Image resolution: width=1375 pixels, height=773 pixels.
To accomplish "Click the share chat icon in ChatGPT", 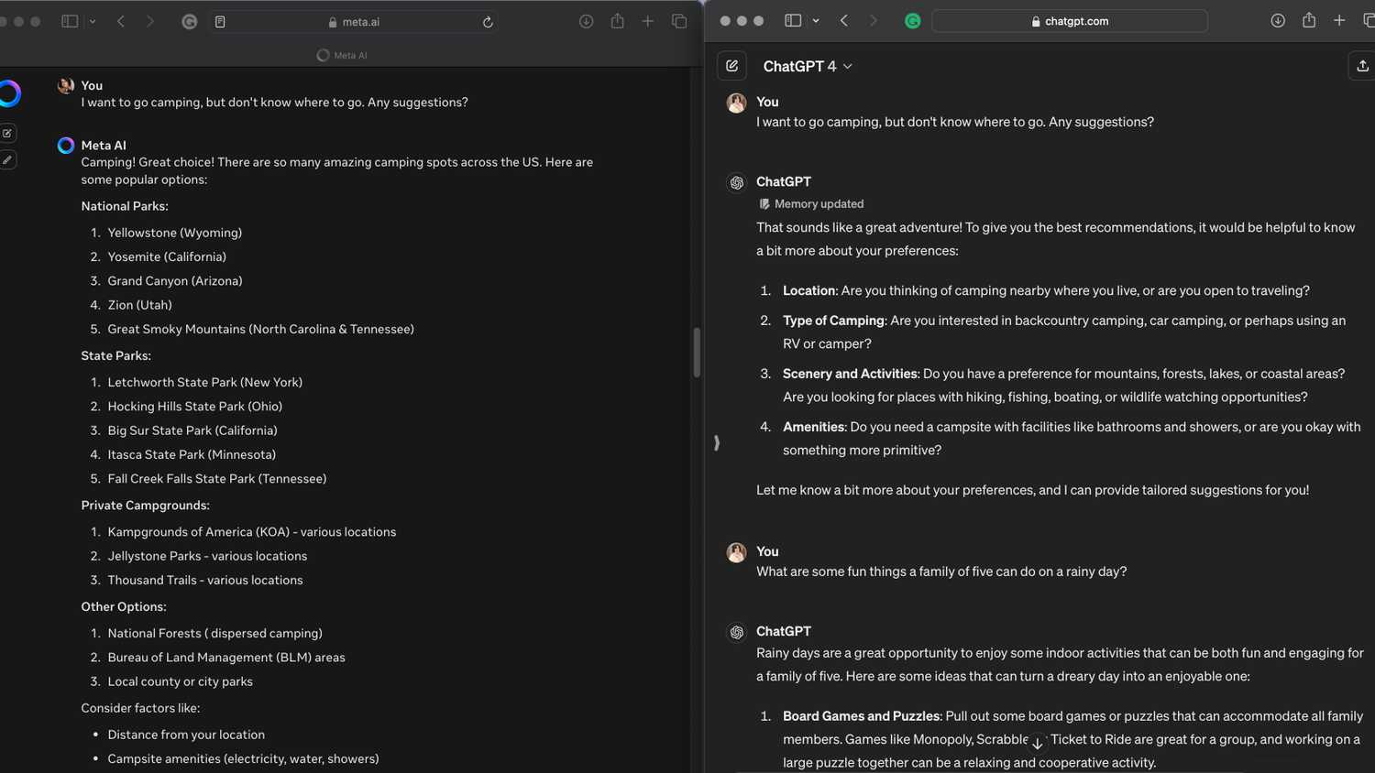I will [x=1362, y=66].
